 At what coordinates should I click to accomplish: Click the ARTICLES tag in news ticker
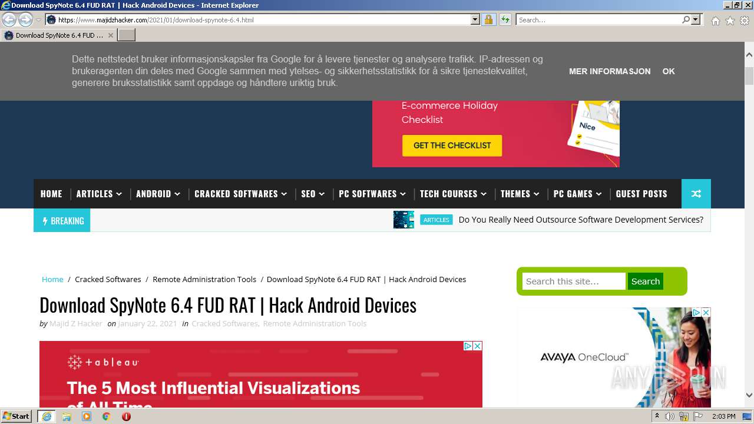tap(436, 220)
